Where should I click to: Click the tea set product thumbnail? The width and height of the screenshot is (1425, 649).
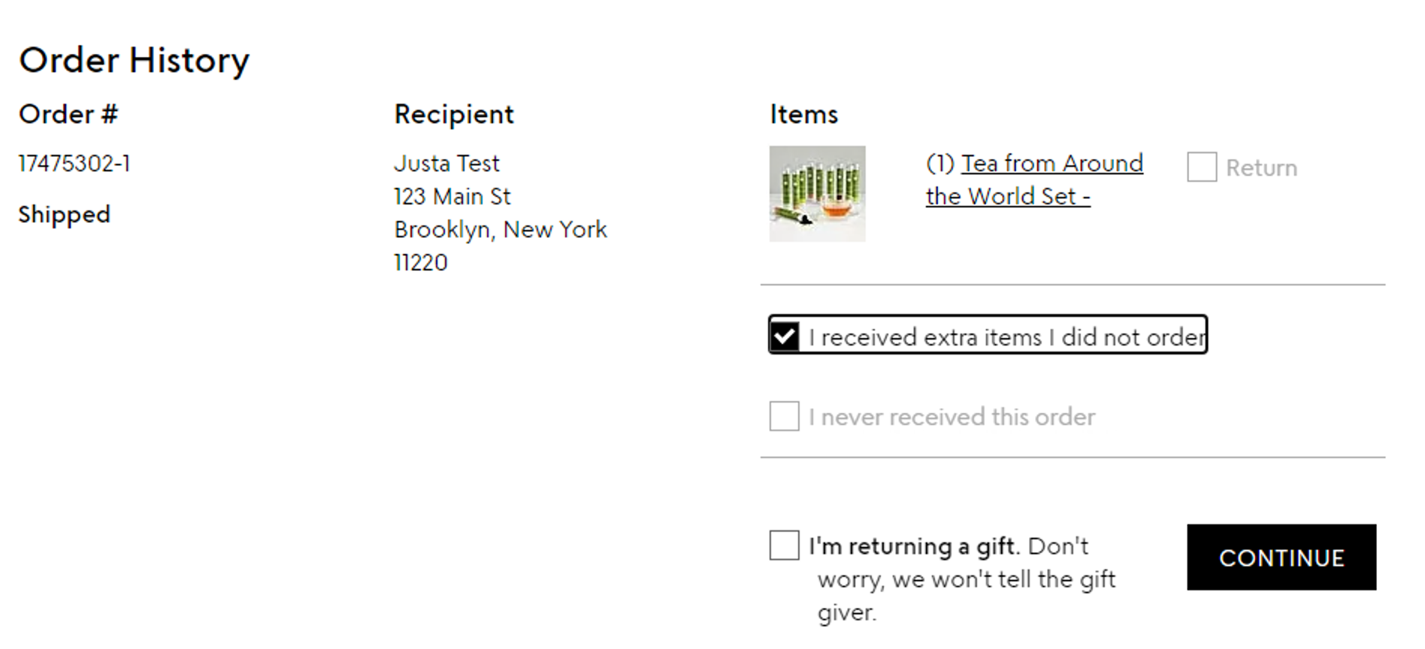pos(818,194)
